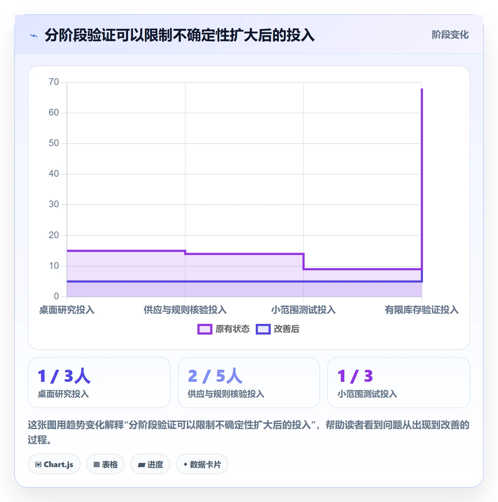Image resolution: width=498 pixels, height=502 pixels.
Task: Click the blue 改善后 legend swatch
Action: 263,329
